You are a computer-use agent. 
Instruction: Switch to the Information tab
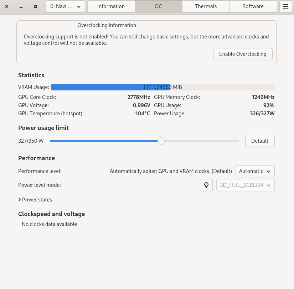111,6
